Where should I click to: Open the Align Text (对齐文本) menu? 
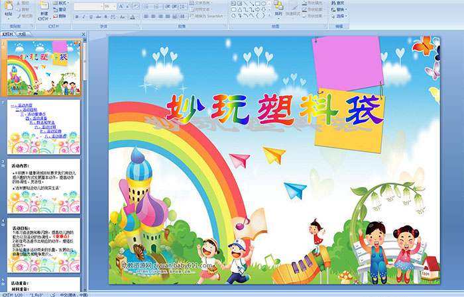[x=202, y=9]
